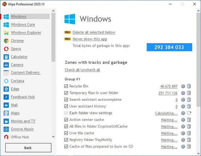The height and width of the screenshot is (156, 201).
Task: Uncheck Registry folder TrayNotify checkbox
Action: pos(66,140)
